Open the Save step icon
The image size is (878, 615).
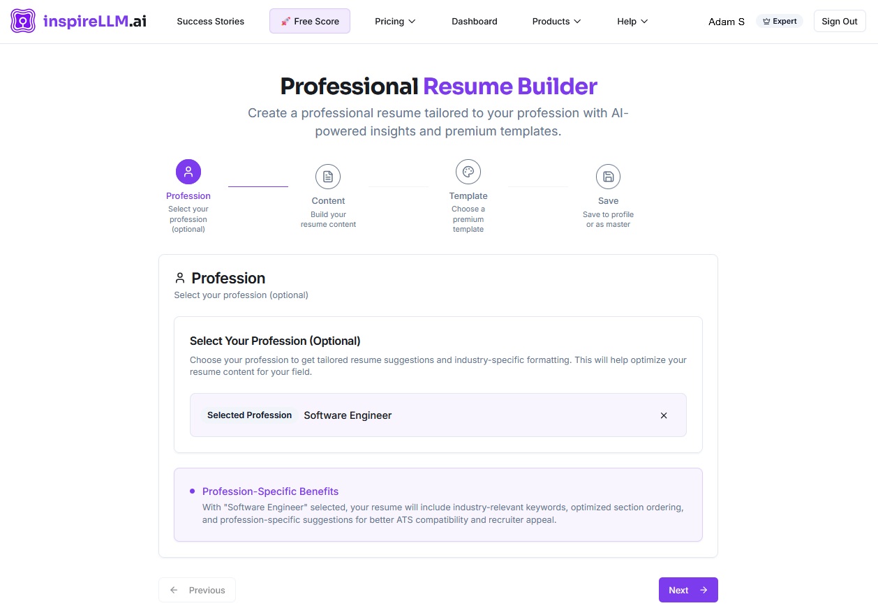coord(608,176)
